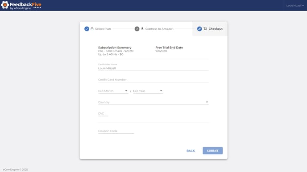Image resolution: width=307 pixels, height=172 pixels.
Task: Focus the Coupon Code field
Action: [116, 131]
